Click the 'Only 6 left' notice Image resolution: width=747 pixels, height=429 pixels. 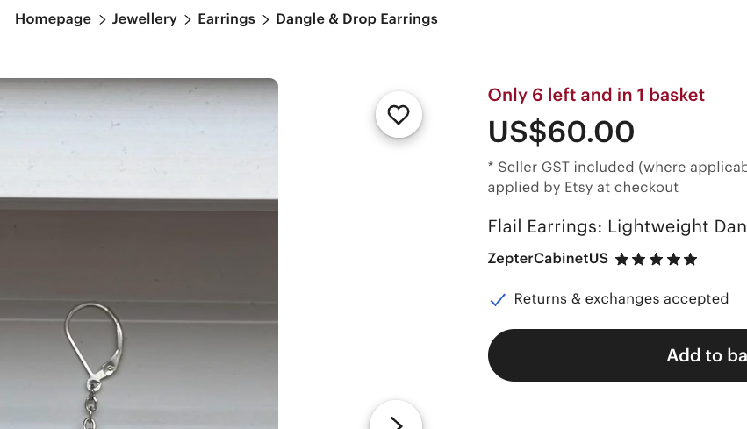(x=596, y=95)
